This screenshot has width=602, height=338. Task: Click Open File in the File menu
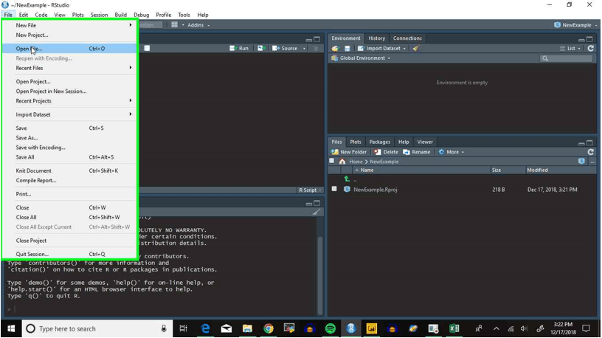point(69,49)
